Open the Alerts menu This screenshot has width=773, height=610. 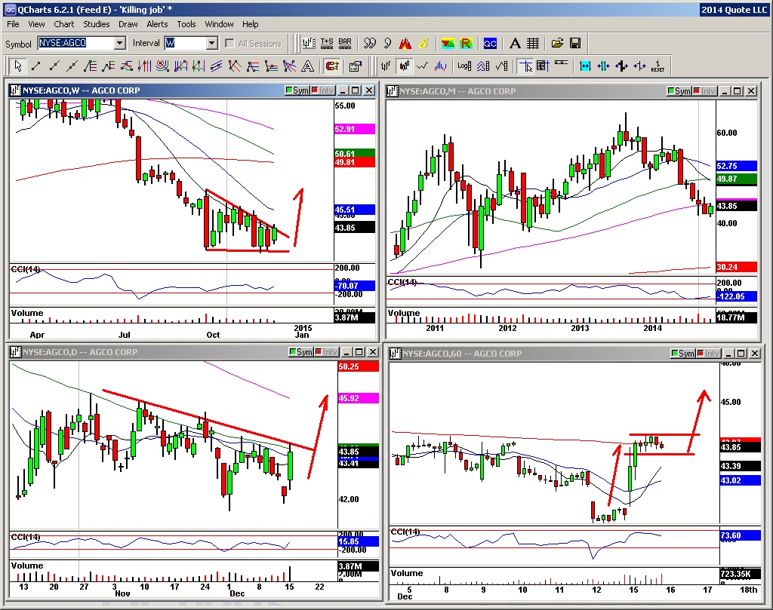coord(157,24)
